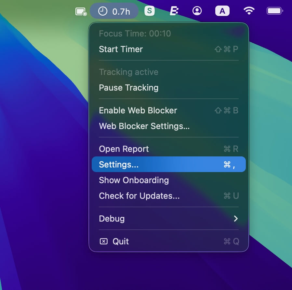Quit the application

(121, 241)
